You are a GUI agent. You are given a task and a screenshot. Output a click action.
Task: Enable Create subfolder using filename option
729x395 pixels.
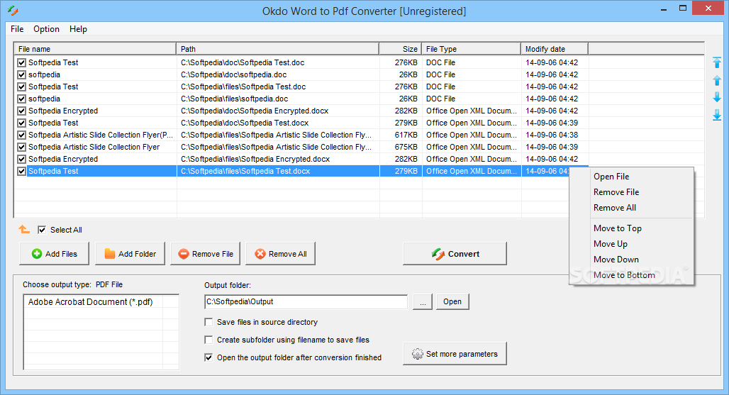pos(208,340)
